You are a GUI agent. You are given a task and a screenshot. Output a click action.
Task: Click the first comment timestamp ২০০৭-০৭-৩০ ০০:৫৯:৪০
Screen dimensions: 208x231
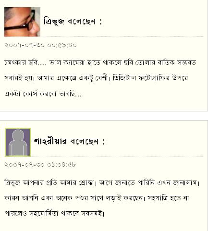(x=40, y=45)
